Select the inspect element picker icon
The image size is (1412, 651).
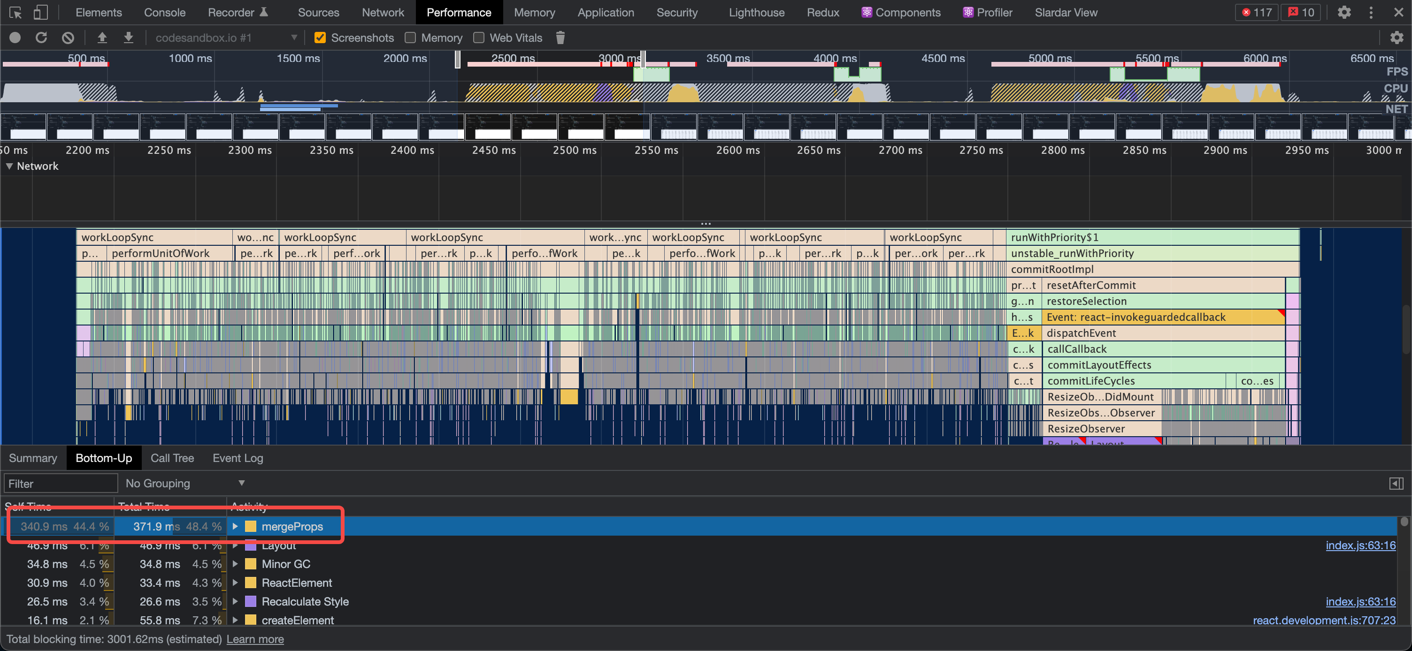[15, 13]
